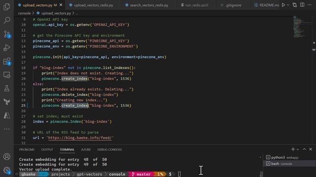Open the Extensions view

pyautogui.click(x=7, y=61)
